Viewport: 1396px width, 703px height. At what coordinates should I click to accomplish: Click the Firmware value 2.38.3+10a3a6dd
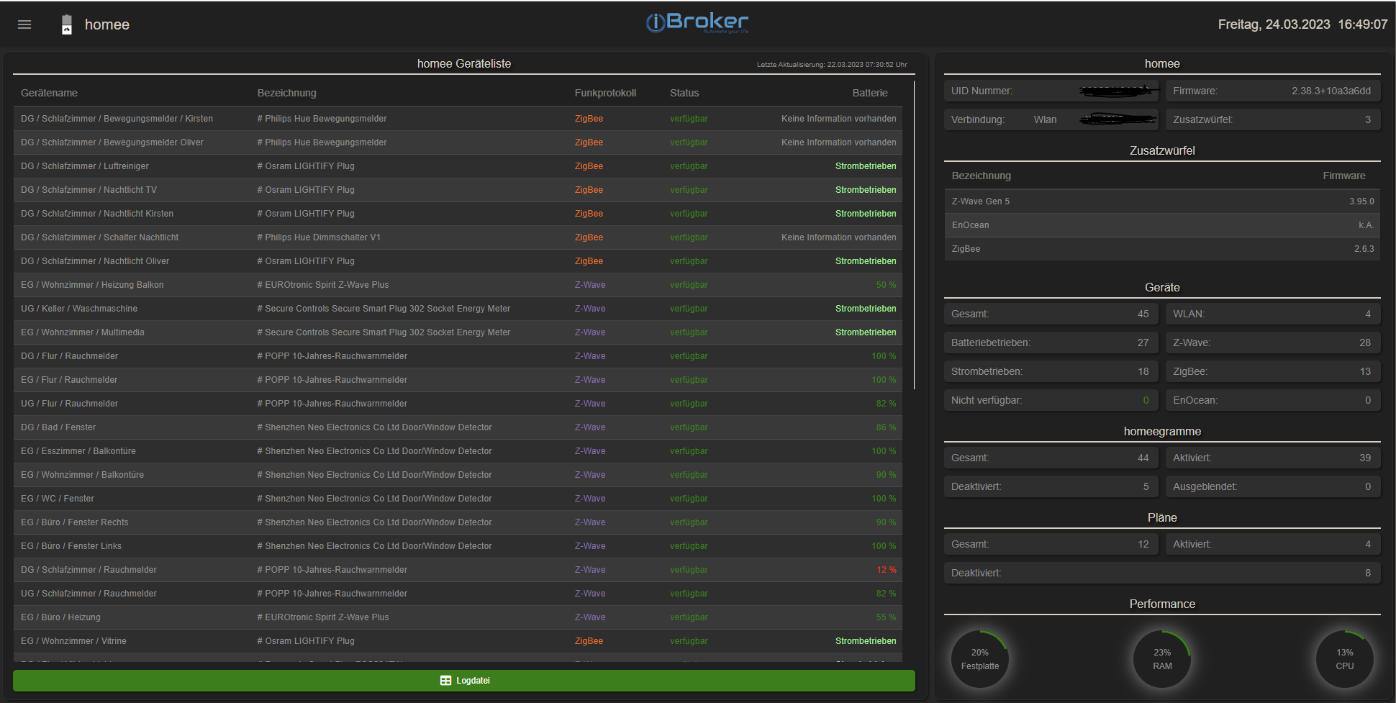point(1331,91)
